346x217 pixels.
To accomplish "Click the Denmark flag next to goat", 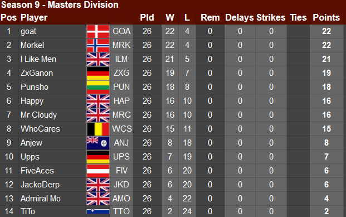I will 98,31.
